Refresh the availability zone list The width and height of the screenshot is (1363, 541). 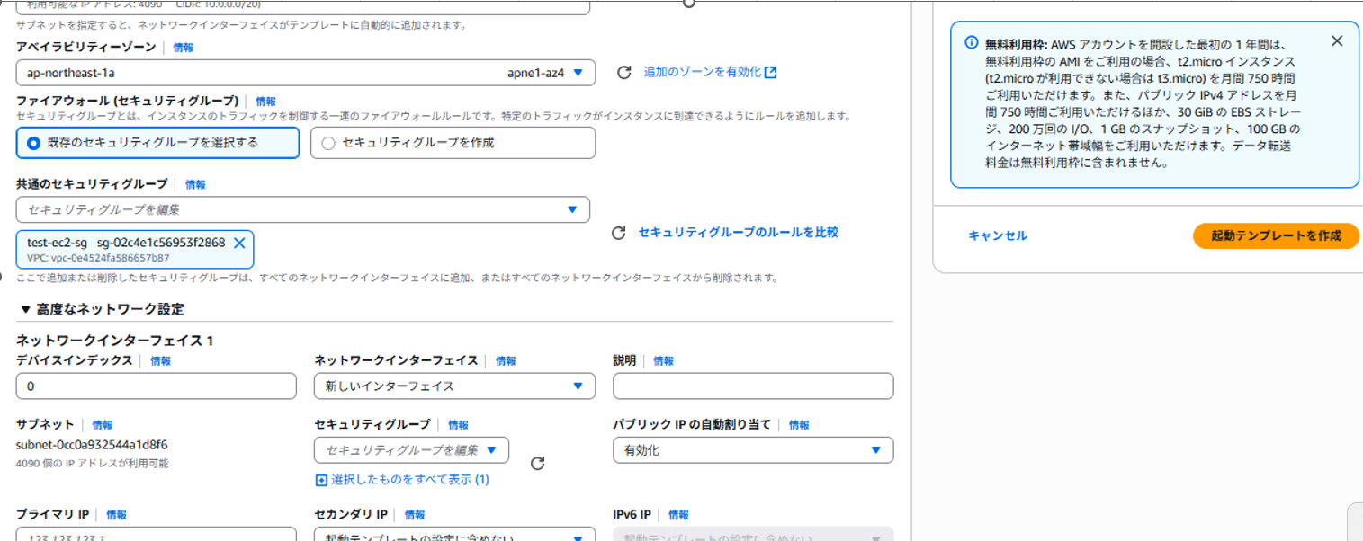click(x=622, y=74)
